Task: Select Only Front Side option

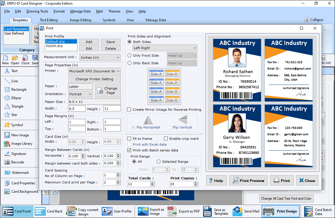Action: 129,56
